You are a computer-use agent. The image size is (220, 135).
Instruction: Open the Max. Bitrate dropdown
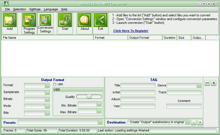pyautogui.click(x=99, y=111)
